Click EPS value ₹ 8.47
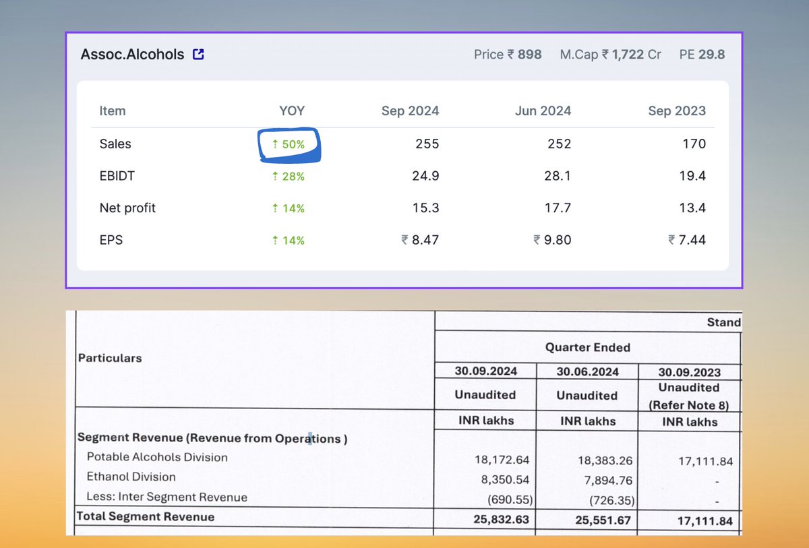The width and height of the screenshot is (809, 548). [x=420, y=239]
